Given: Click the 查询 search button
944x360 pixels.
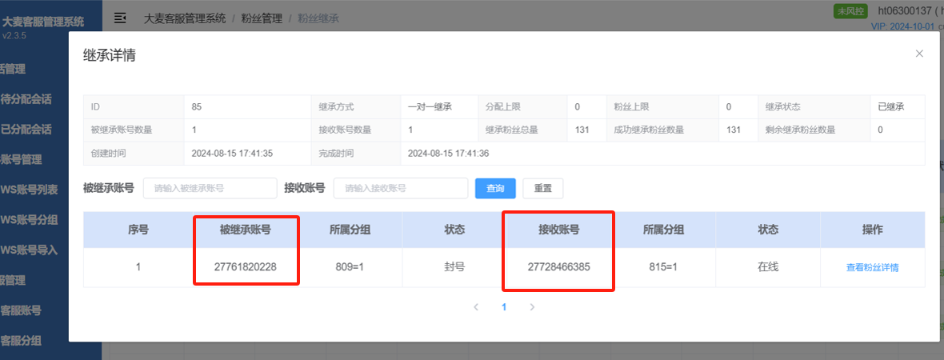Looking at the screenshot, I should (495, 188).
